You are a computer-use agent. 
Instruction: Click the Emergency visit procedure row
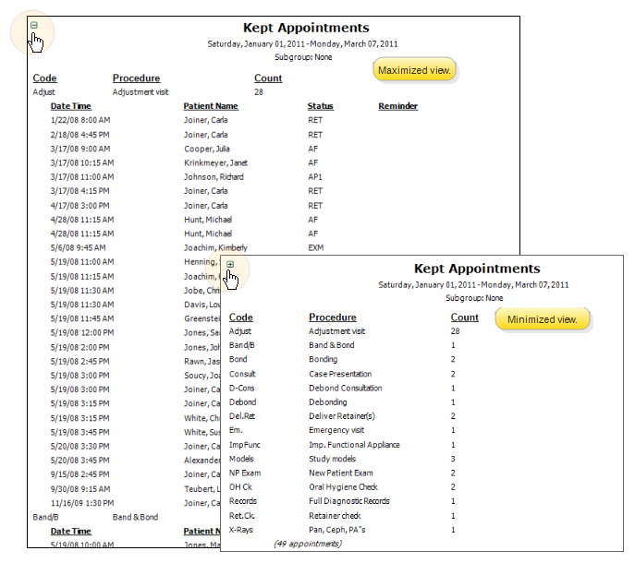pos(336,430)
